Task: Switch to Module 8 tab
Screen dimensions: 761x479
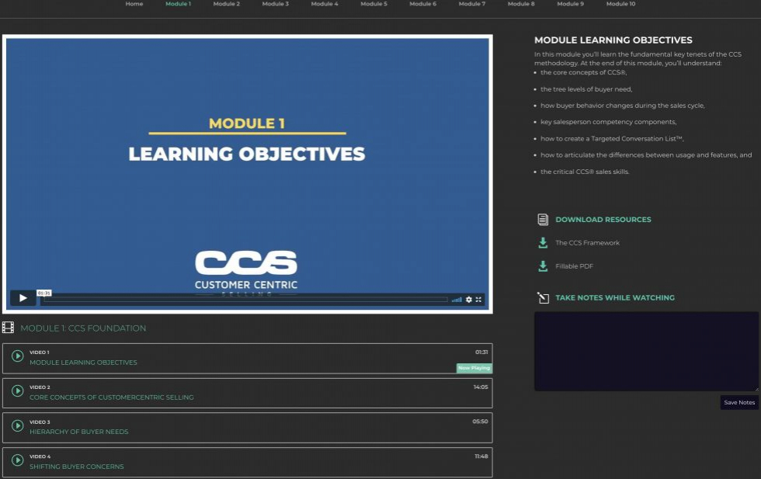Action: (x=521, y=4)
